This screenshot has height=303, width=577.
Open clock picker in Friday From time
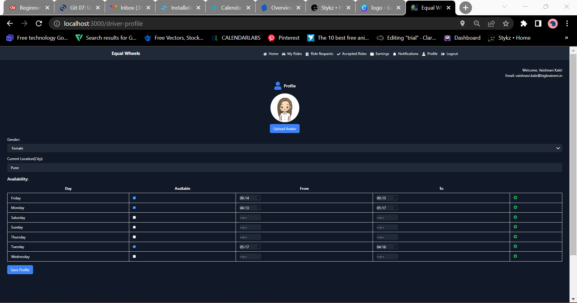click(x=259, y=198)
